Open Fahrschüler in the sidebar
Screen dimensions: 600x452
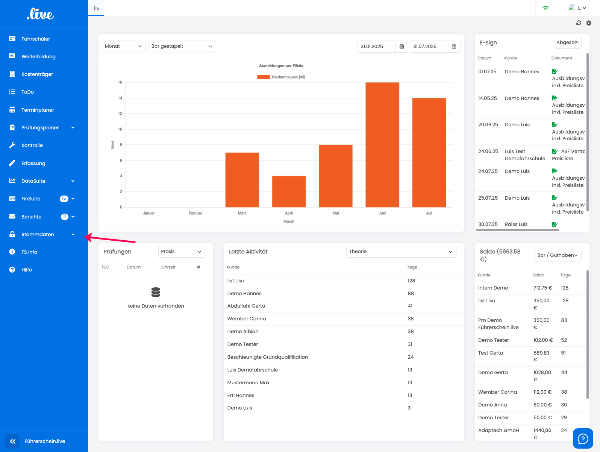click(x=36, y=39)
